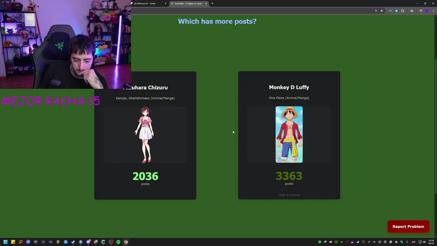Close the Rule34dle browser tab

click(206, 3)
